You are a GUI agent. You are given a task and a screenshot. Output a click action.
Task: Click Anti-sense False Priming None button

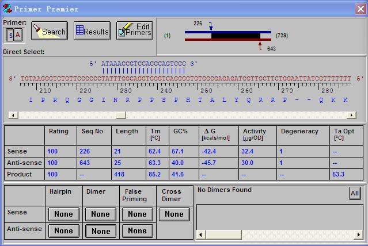coord(137,231)
